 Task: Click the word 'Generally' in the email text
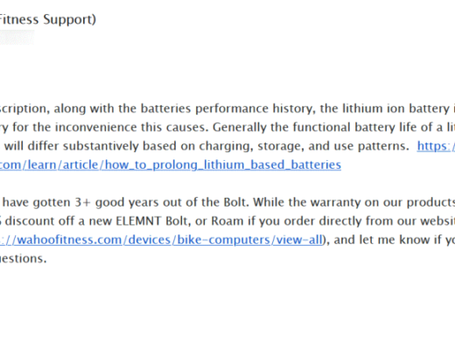tap(240, 128)
